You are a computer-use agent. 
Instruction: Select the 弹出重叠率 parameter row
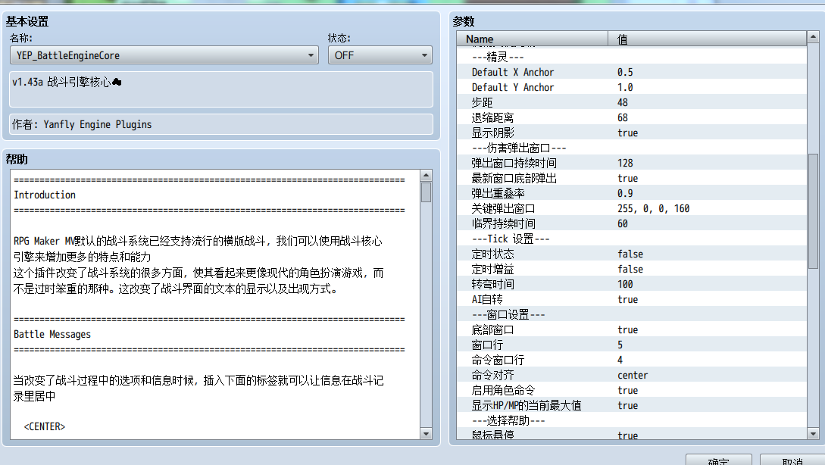631,194
